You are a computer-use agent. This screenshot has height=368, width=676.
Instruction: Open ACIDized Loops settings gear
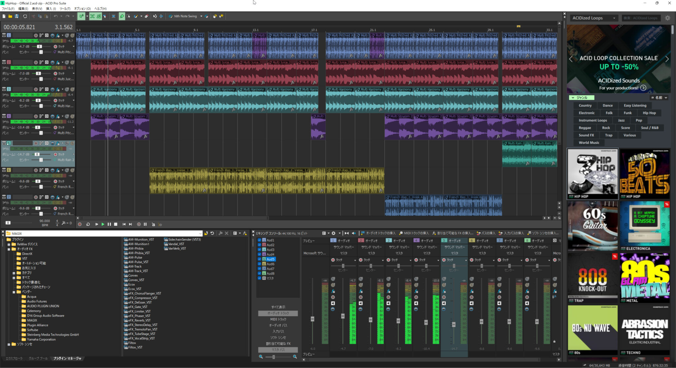(667, 18)
